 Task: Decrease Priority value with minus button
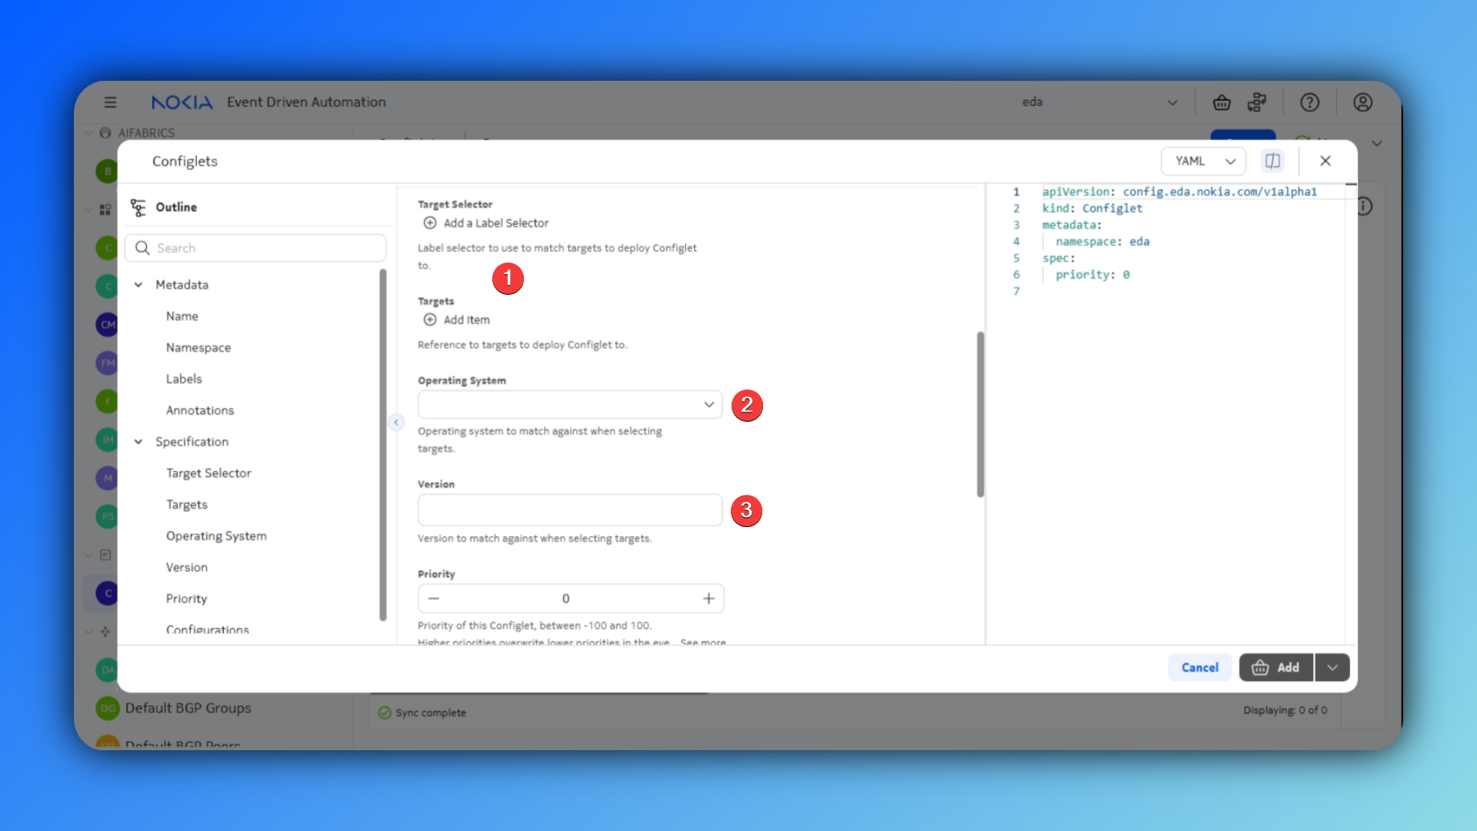tap(434, 599)
